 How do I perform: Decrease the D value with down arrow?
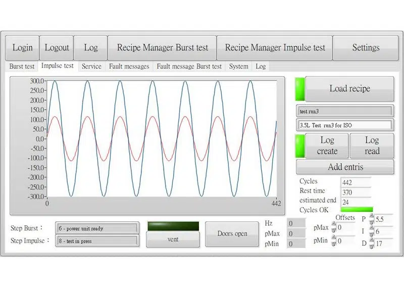[372, 247]
